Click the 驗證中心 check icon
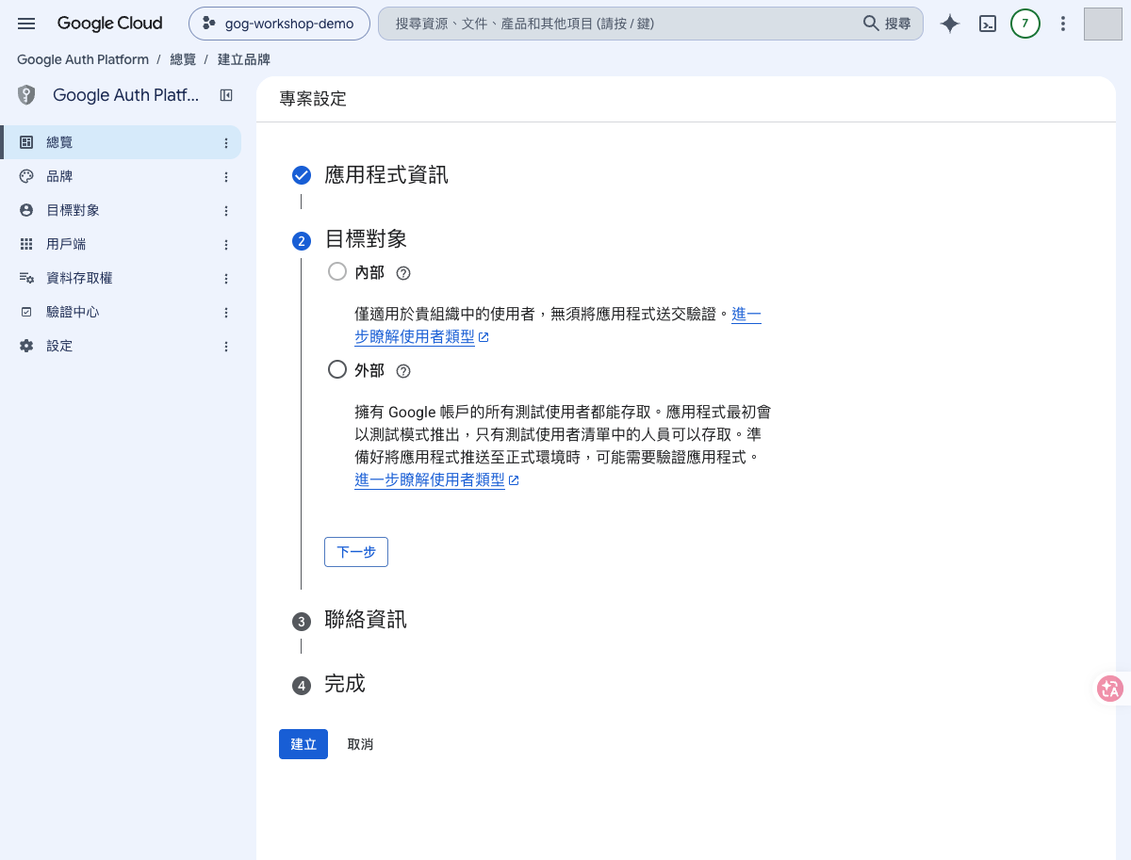This screenshot has height=860, width=1131. tap(26, 312)
